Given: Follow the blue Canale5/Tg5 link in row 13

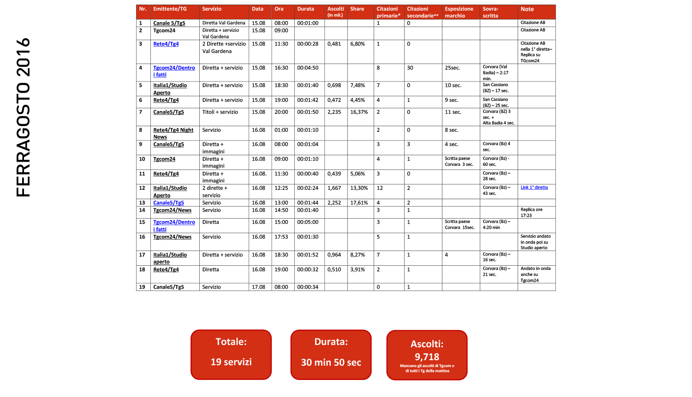Looking at the screenshot, I should 168,203.
